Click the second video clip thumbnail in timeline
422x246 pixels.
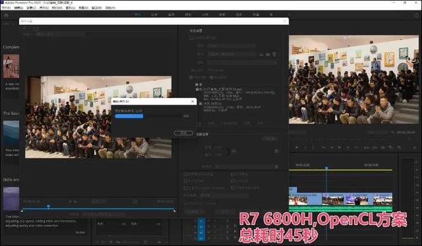pos(333,200)
